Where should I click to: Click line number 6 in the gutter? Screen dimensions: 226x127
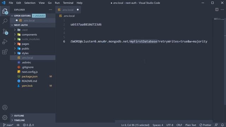click(64, 42)
